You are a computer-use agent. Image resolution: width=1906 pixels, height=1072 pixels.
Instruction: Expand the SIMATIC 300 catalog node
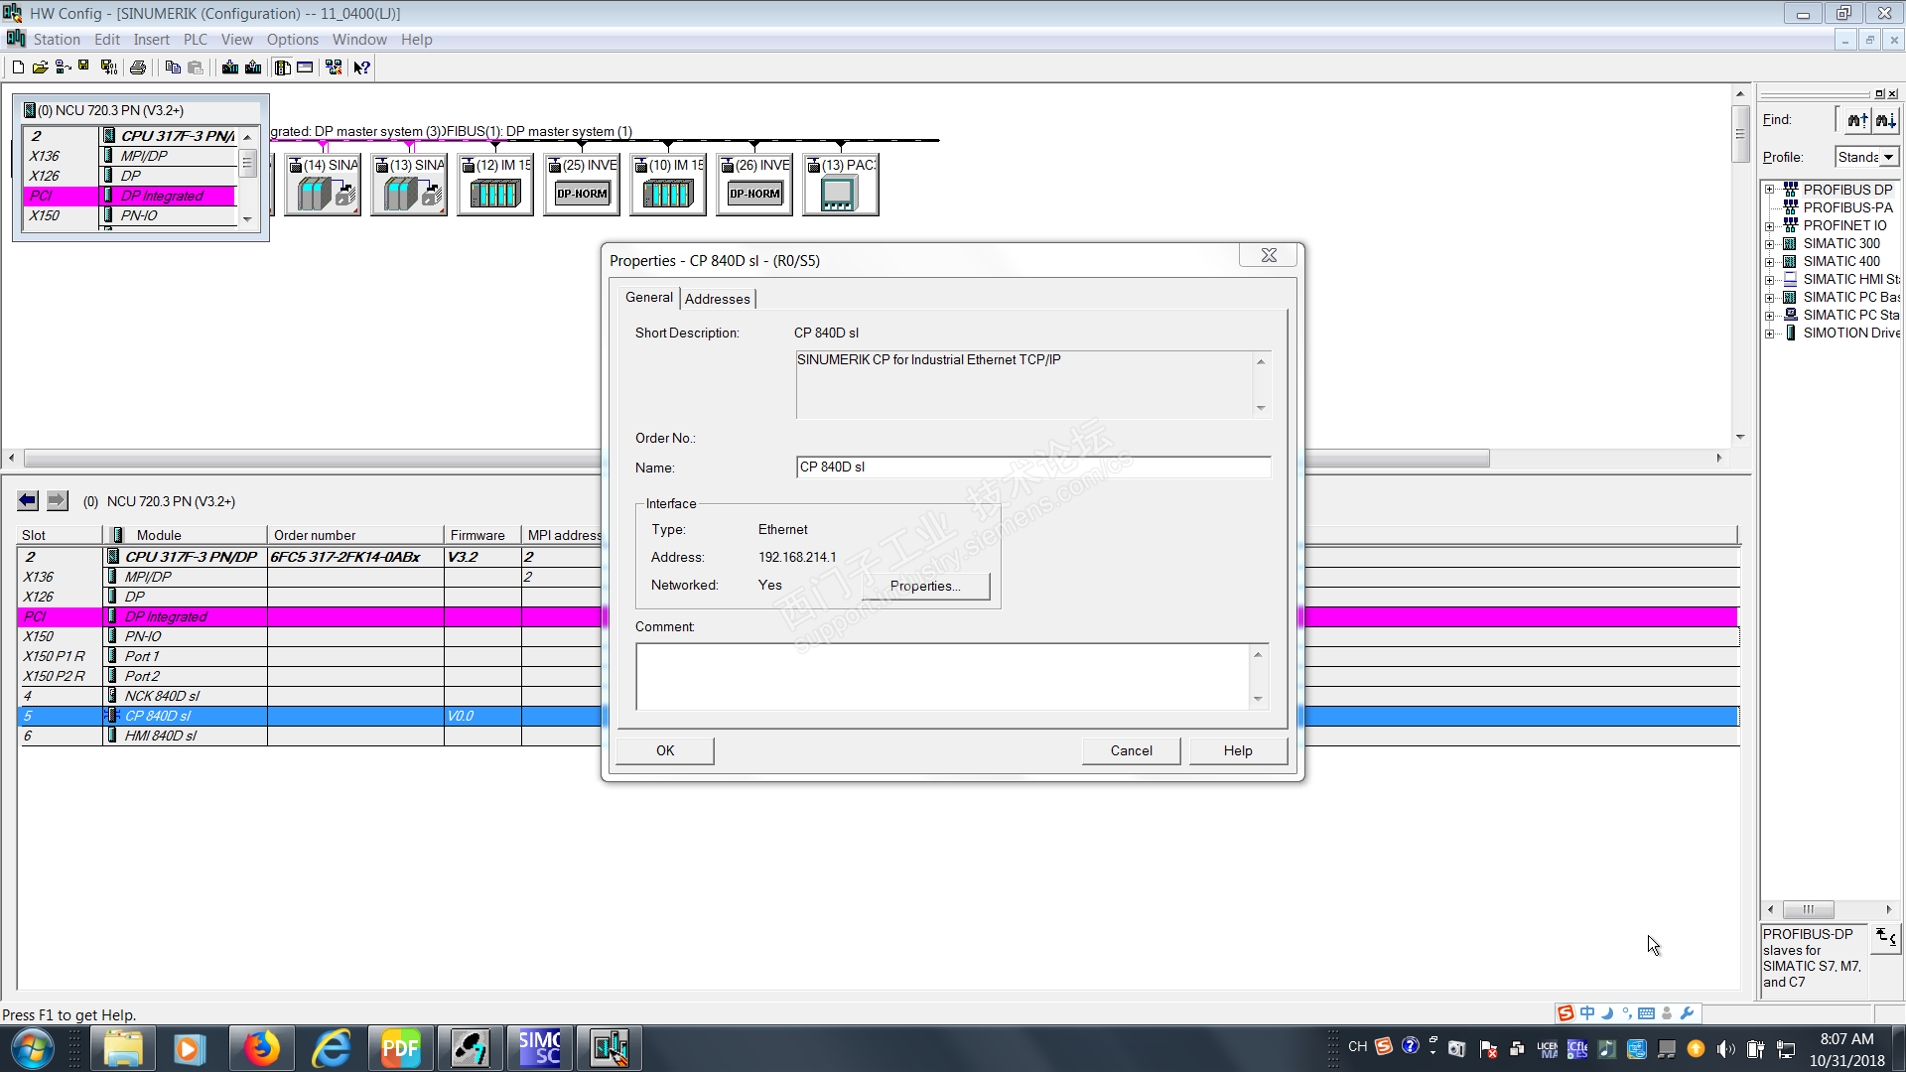pyautogui.click(x=1769, y=244)
